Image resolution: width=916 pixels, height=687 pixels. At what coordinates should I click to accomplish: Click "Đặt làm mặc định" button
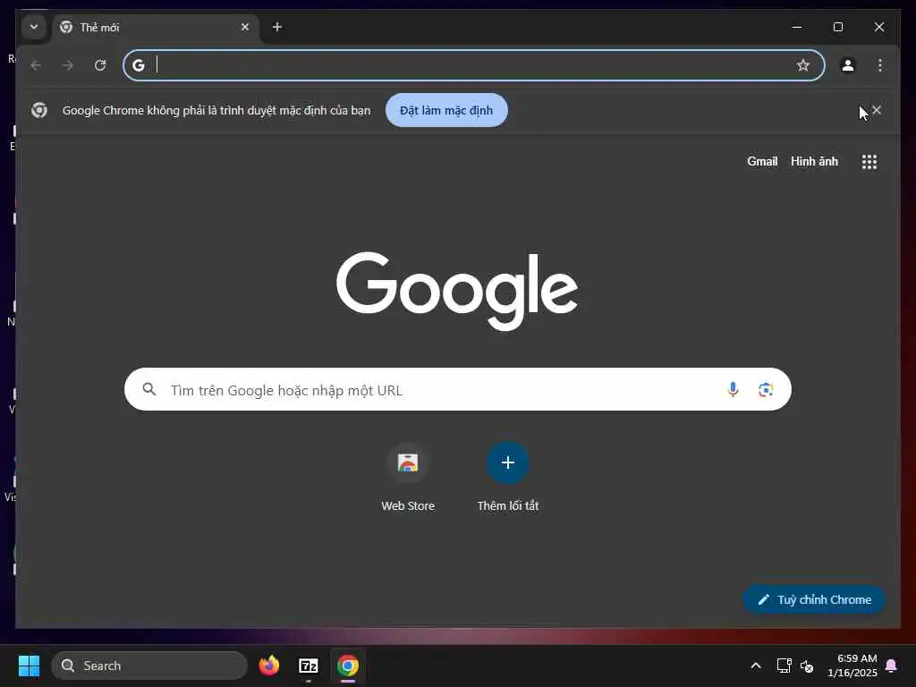click(x=446, y=110)
